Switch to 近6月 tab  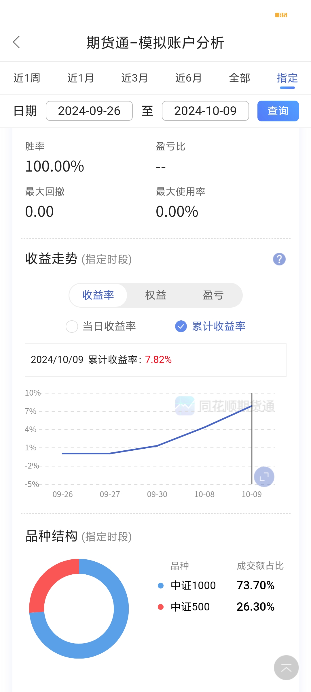click(x=188, y=78)
